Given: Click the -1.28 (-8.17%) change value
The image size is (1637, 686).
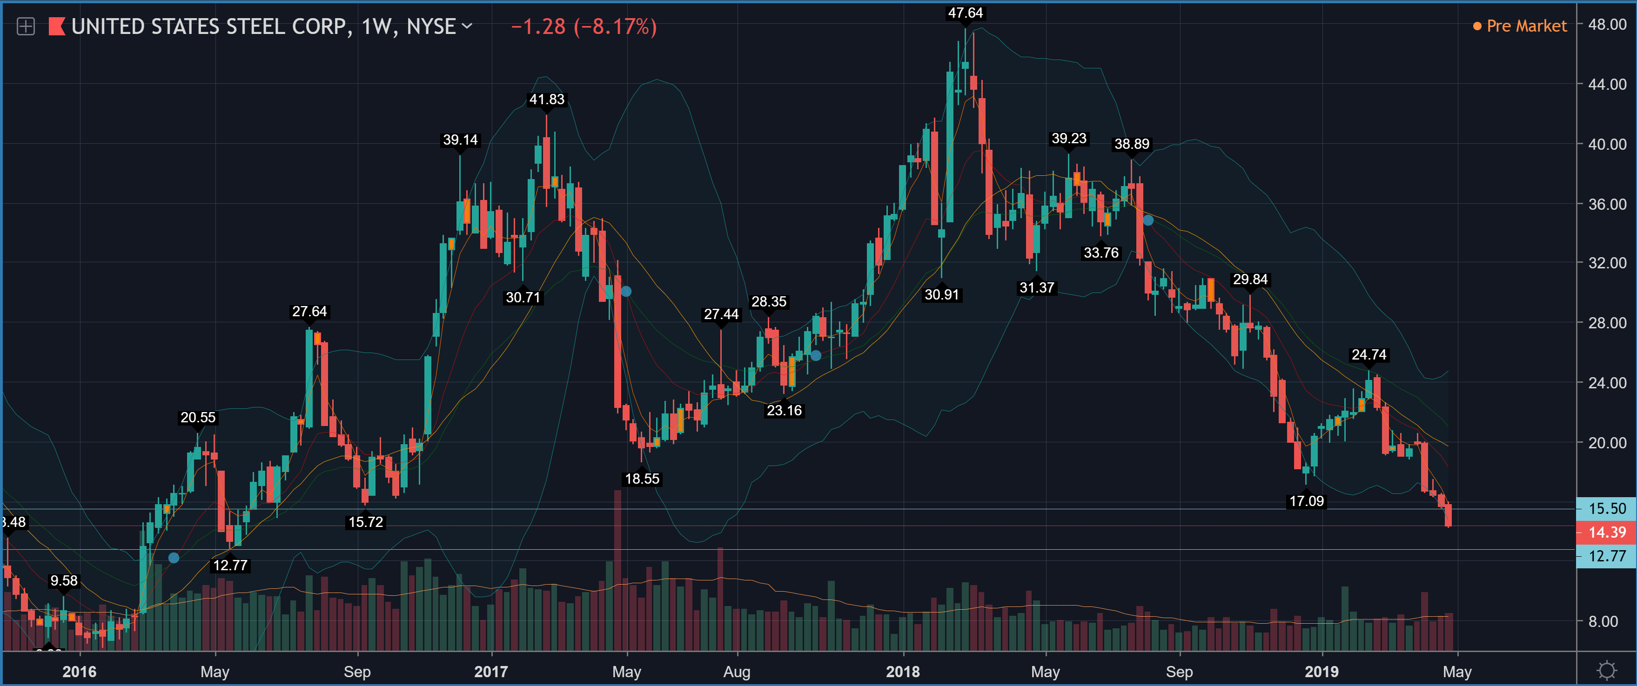Looking at the screenshot, I should pos(584,27).
